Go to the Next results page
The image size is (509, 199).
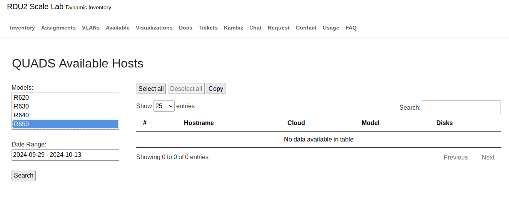coord(488,157)
